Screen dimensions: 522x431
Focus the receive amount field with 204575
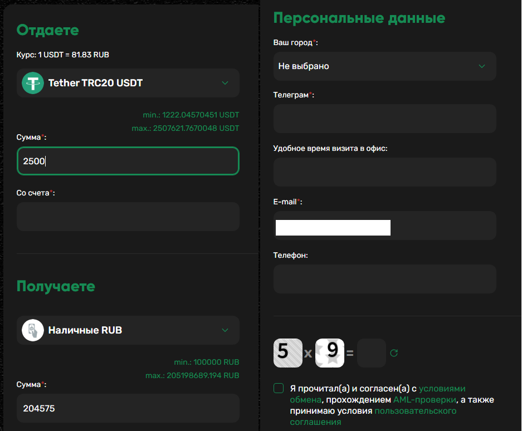coord(128,408)
